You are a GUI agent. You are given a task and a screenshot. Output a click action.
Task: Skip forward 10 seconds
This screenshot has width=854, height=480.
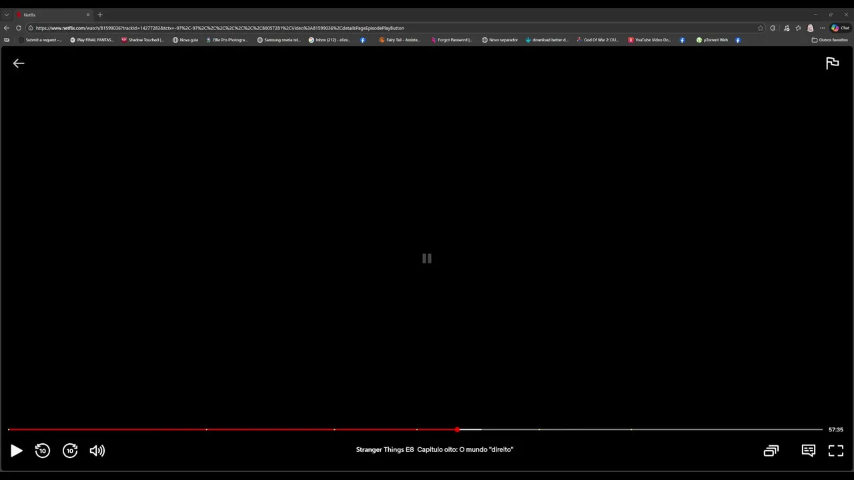[x=70, y=451]
